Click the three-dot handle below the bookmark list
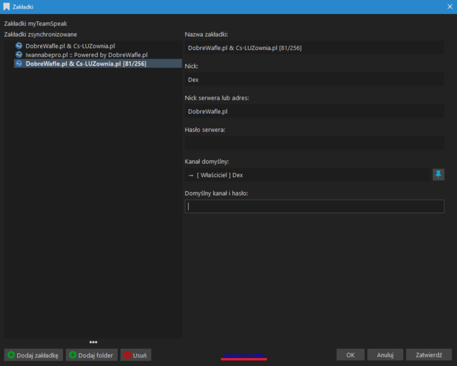Image resolution: width=457 pixels, height=366 pixels. (93, 343)
